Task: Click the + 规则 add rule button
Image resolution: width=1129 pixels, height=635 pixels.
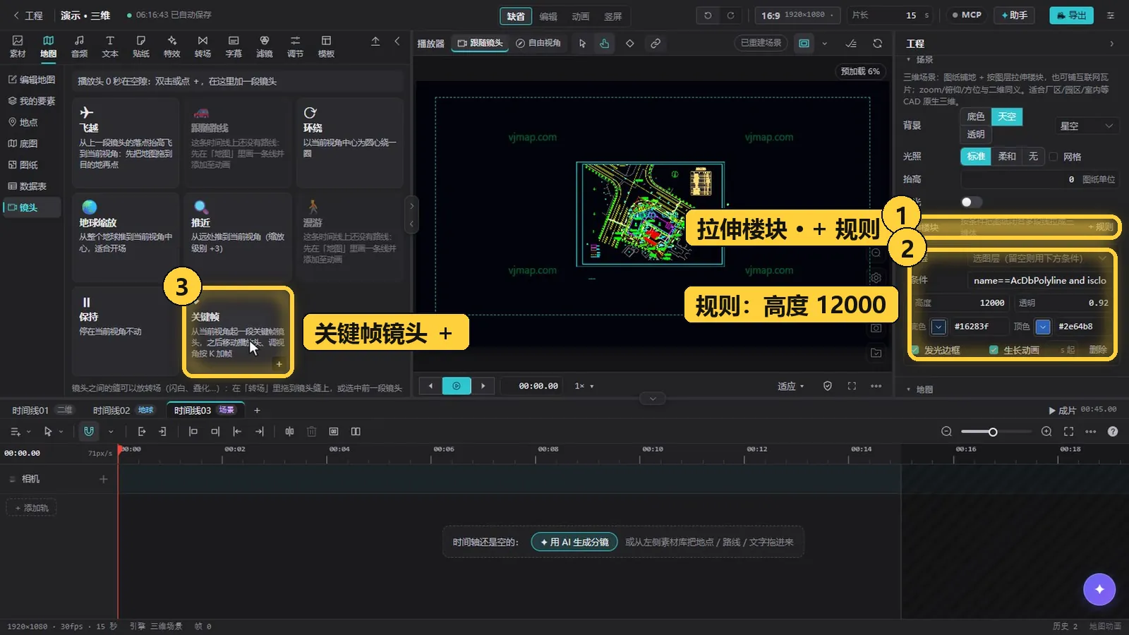Action: [1101, 227]
